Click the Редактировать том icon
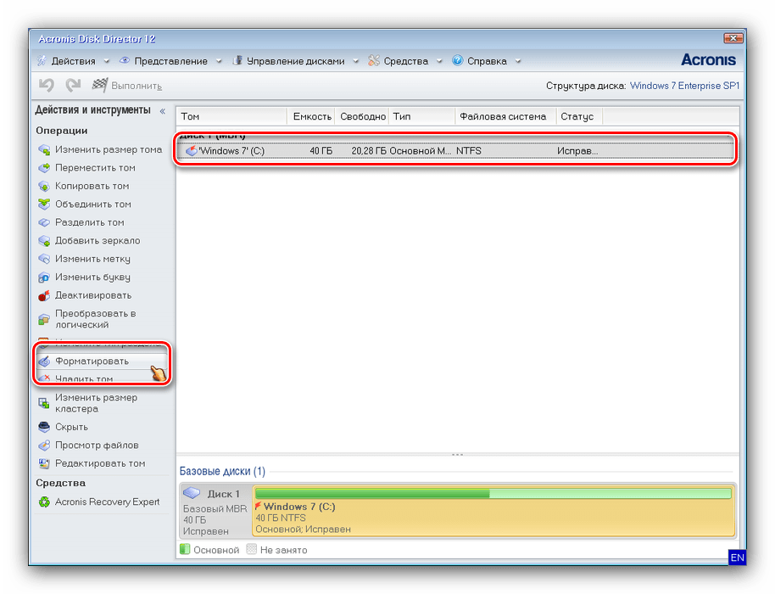The image size is (775, 594). [x=44, y=463]
